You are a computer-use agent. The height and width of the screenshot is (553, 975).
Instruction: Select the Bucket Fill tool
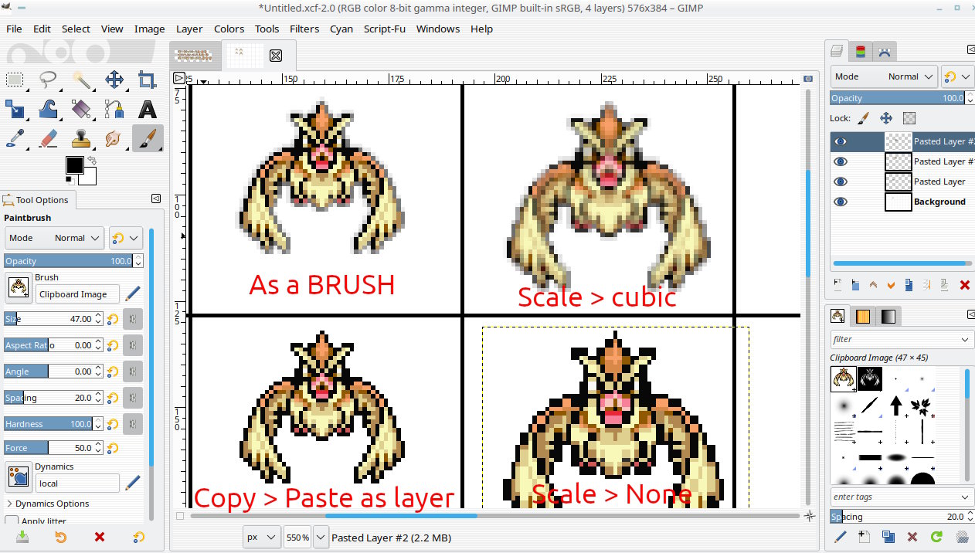82,109
